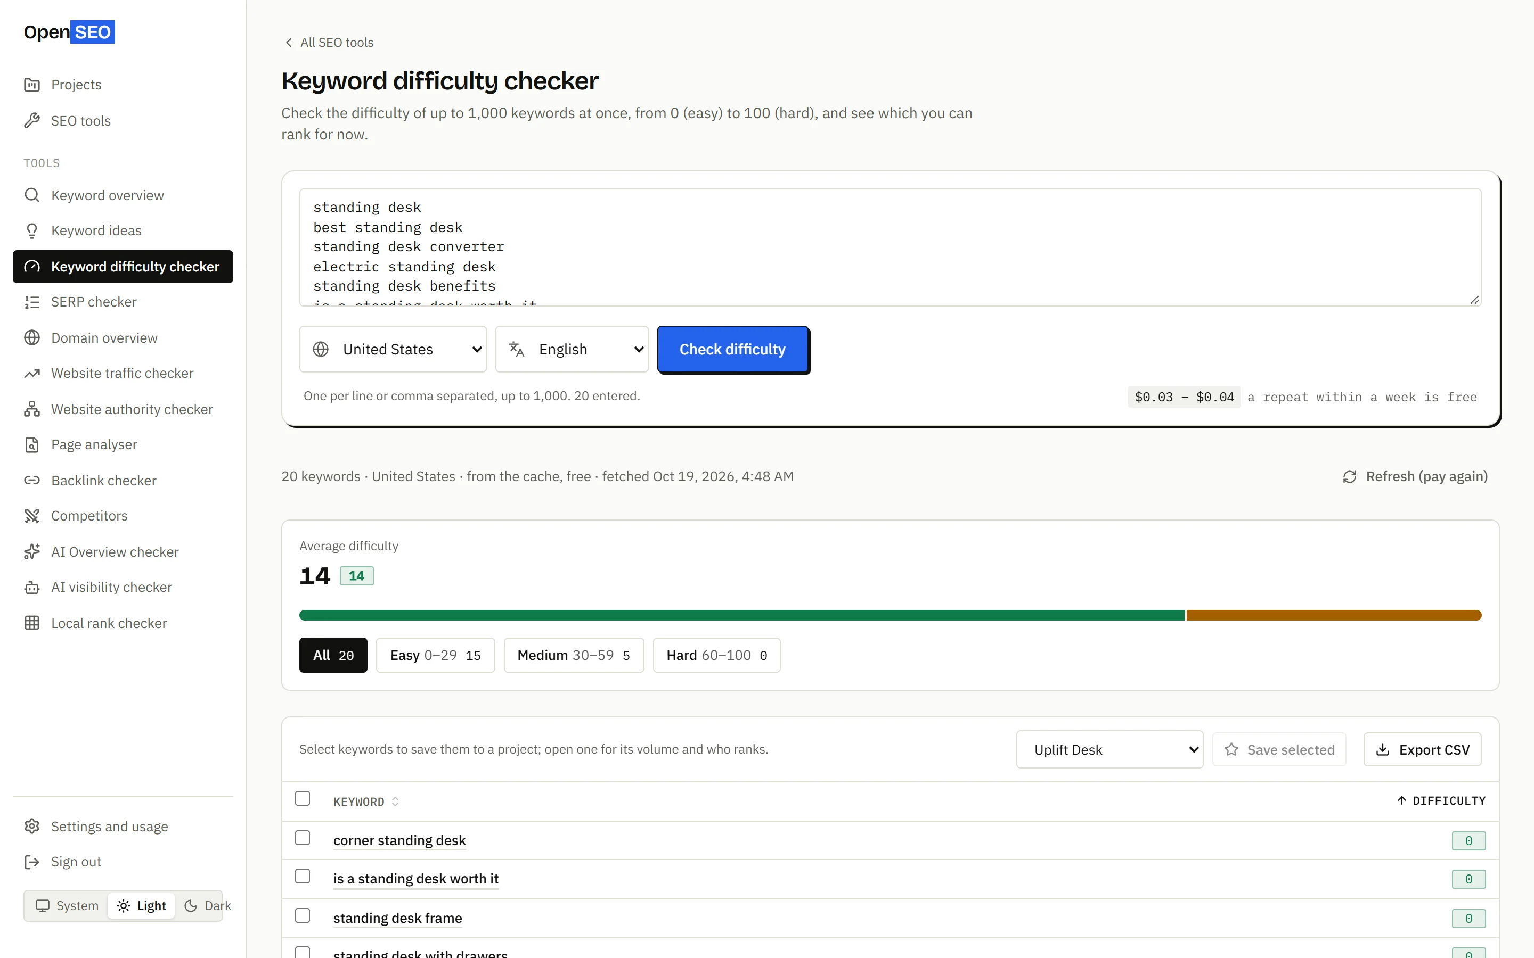Click the OpenSEO logo
This screenshot has width=1534, height=958.
pos(69,32)
